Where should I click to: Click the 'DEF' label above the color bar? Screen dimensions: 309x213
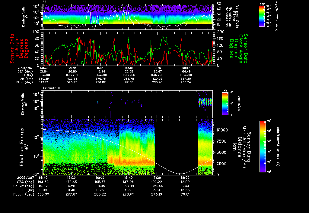(x=262, y=4)
